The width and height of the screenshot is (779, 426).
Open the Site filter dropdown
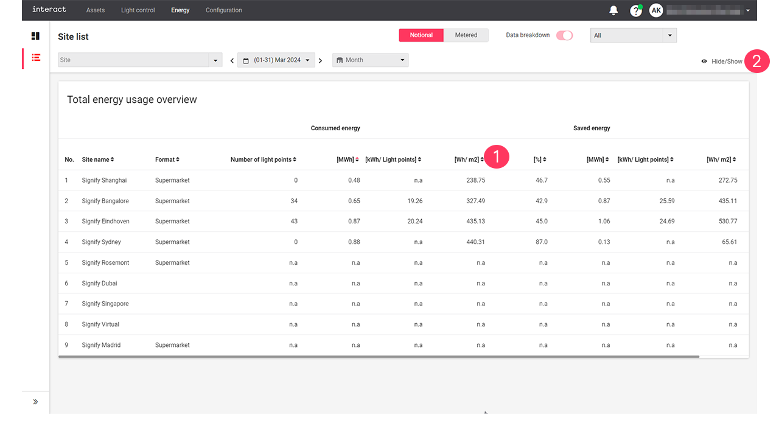(215, 60)
